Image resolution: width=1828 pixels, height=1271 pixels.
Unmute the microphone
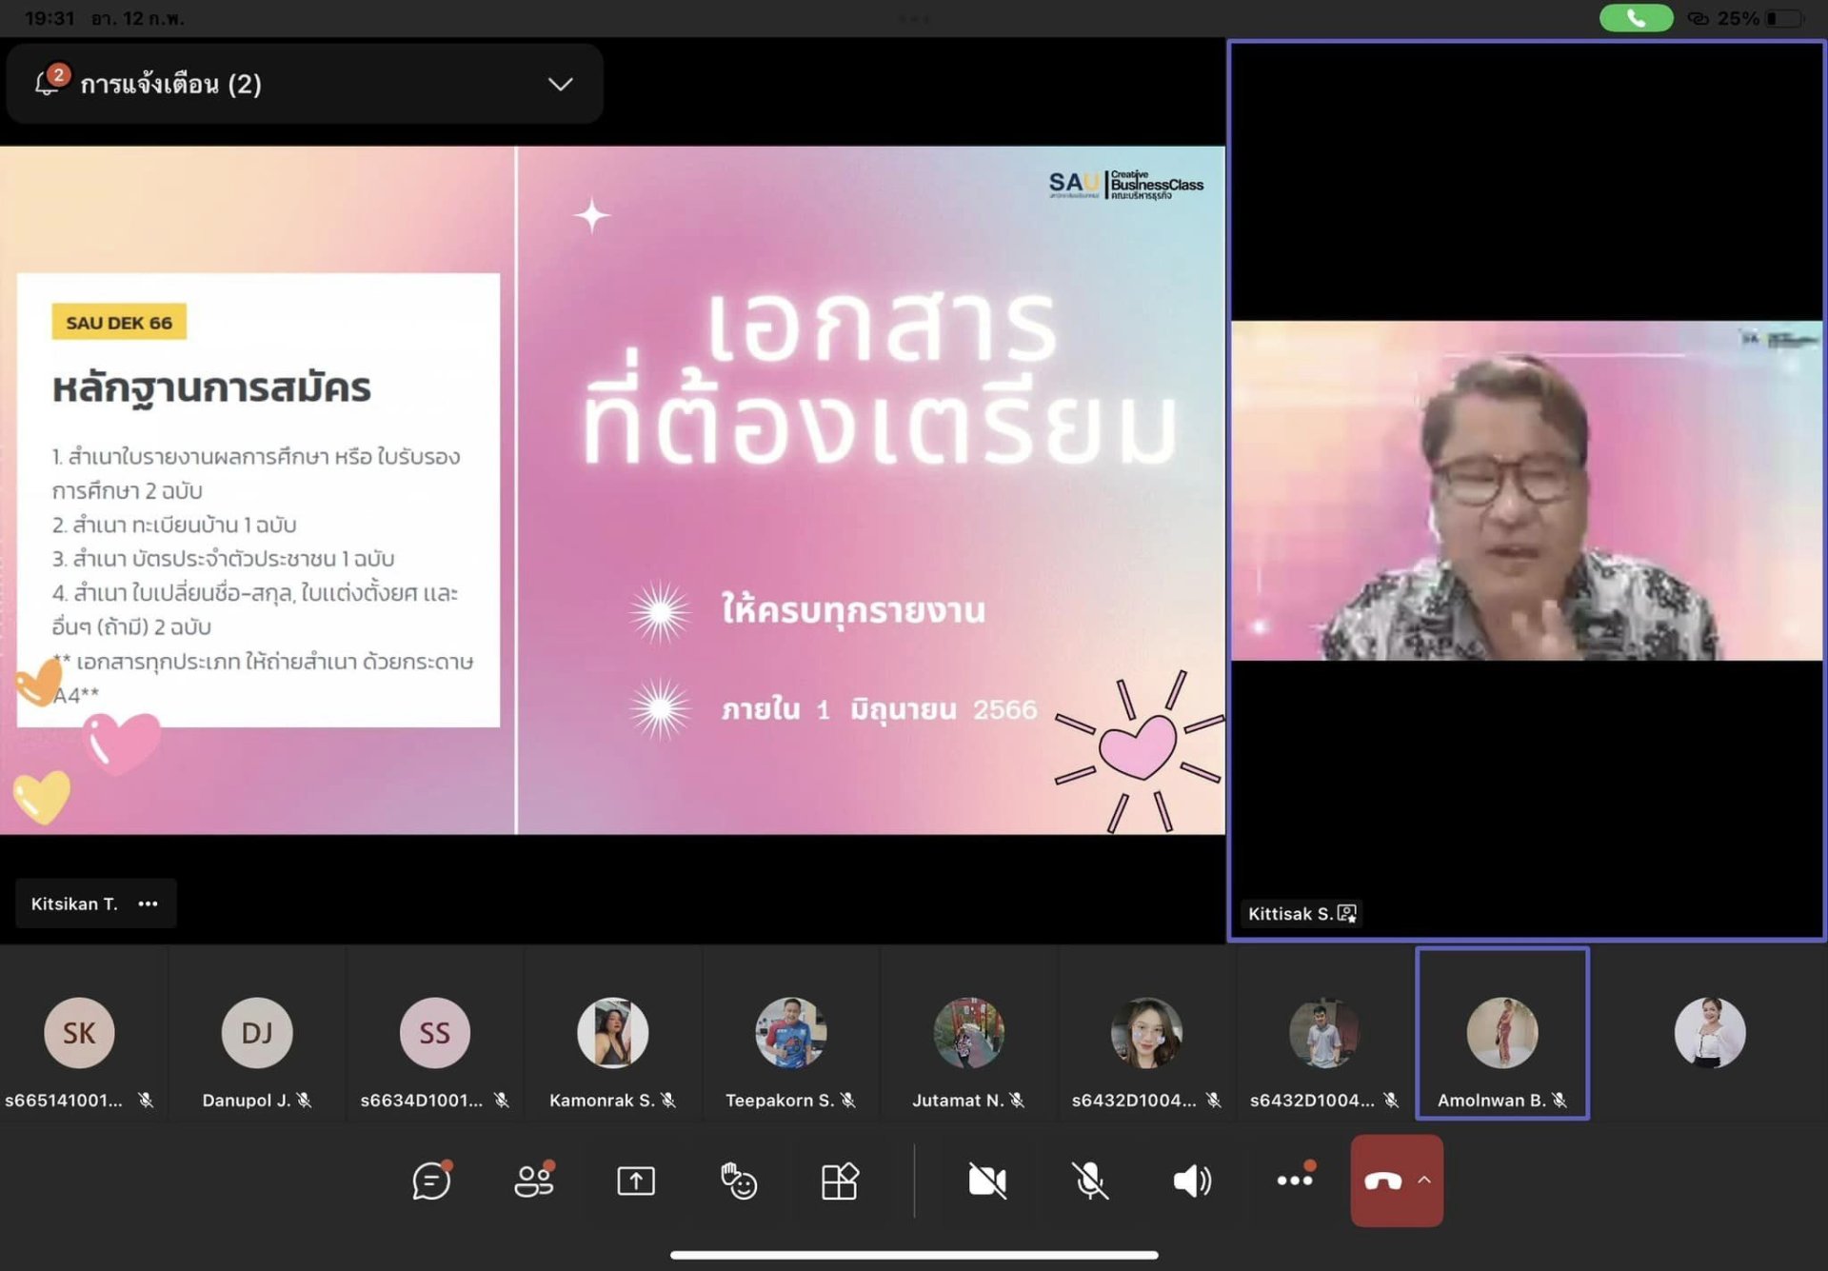coord(1090,1182)
